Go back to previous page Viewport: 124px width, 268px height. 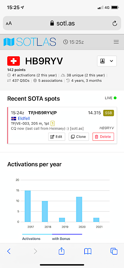[9, 251]
